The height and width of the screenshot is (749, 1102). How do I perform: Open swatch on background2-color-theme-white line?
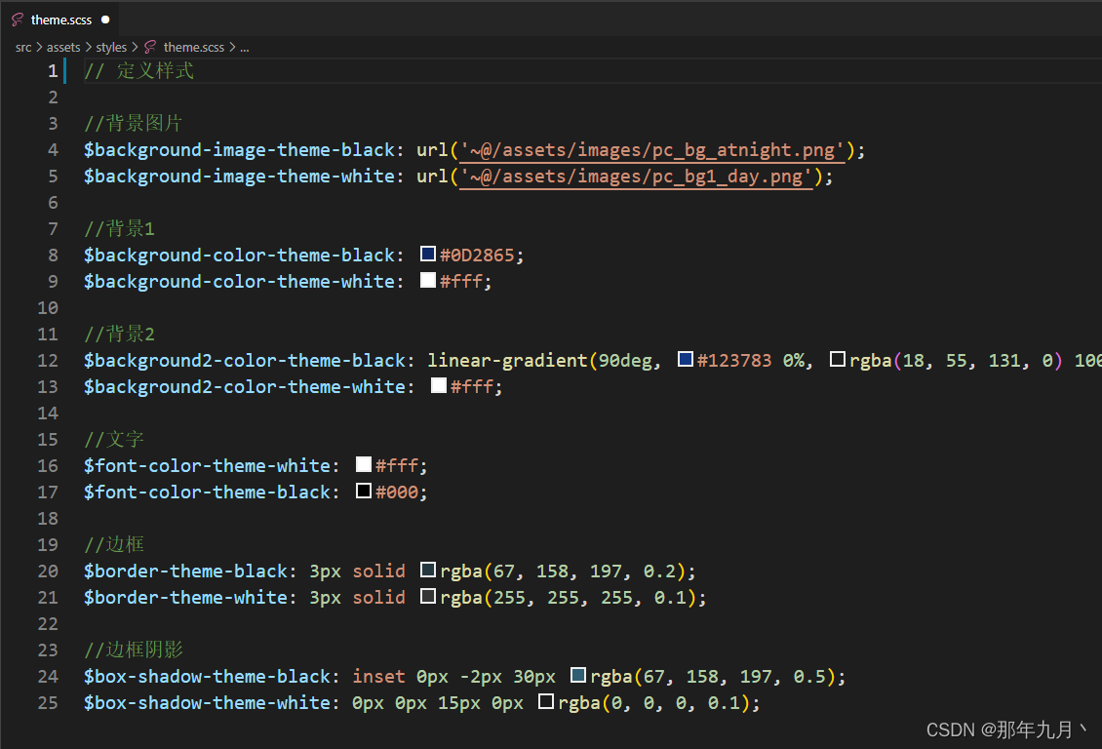[x=439, y=385]
